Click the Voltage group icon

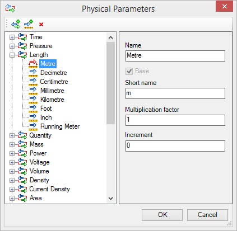click(22, 162)
